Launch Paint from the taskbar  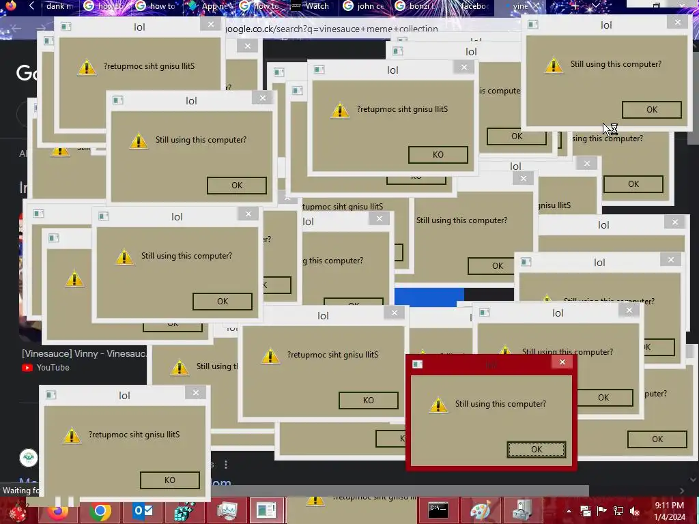[480, 510]
